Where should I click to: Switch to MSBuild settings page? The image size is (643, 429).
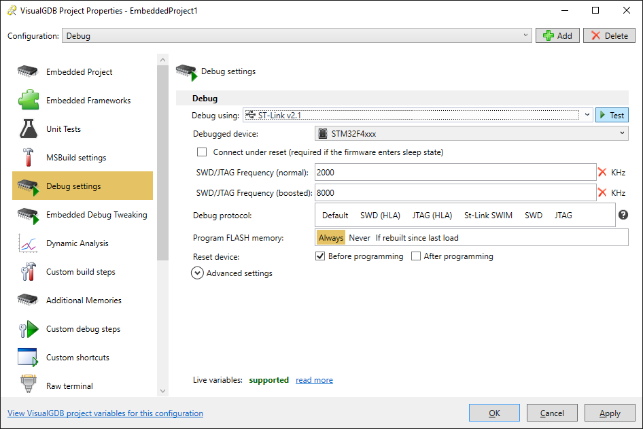82,158
